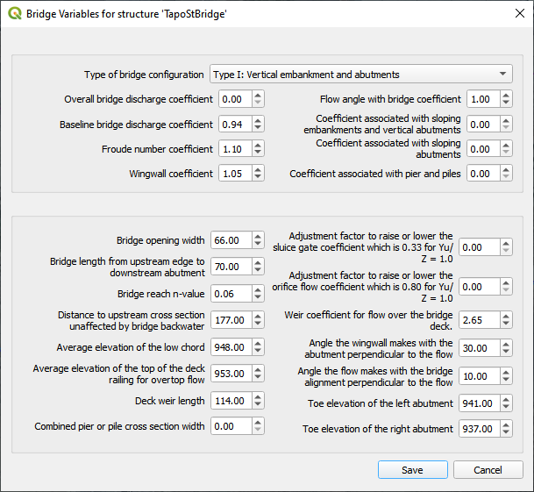Click the QGIS icon in the title bar
534x492 pixels.
point(12,15)
